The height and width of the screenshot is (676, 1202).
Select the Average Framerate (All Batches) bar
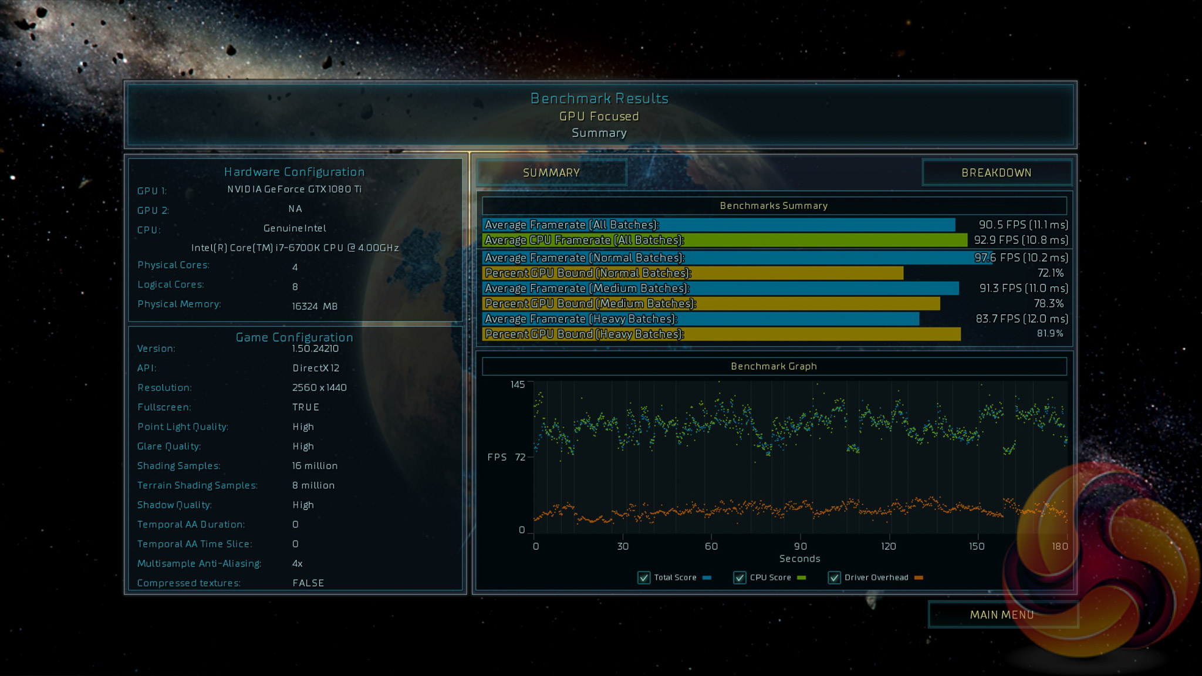718,225
